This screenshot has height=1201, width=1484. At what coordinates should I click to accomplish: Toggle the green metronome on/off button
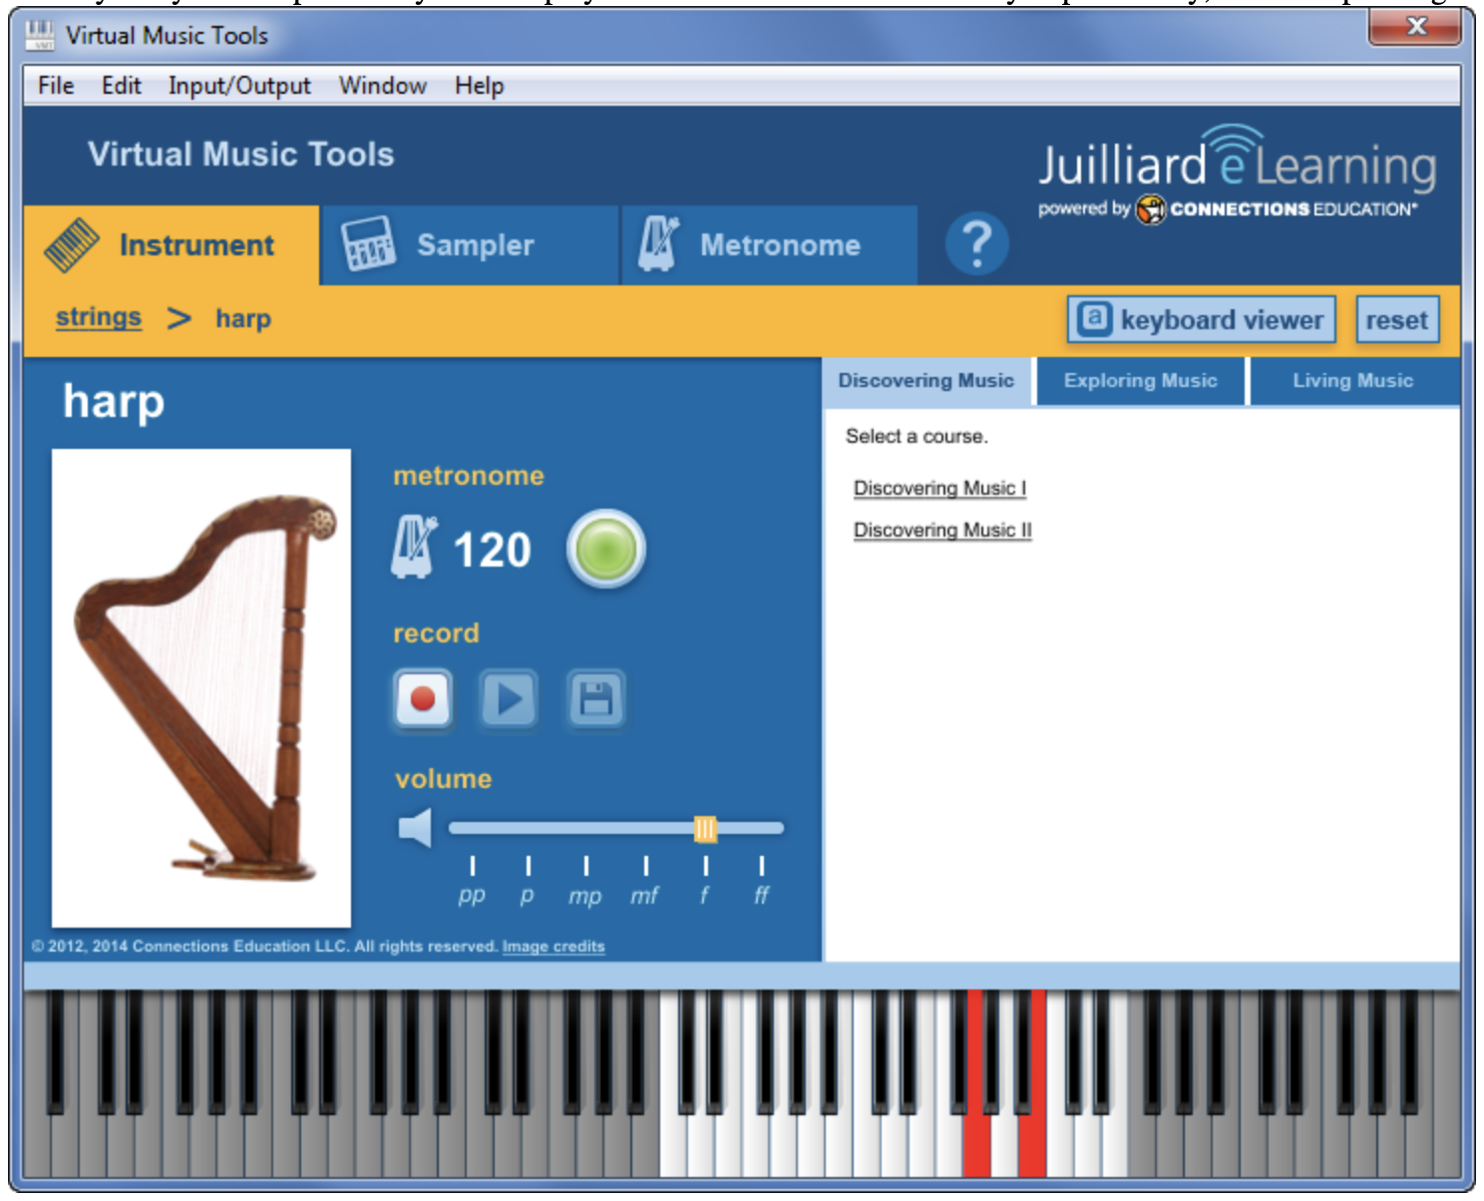pos(605,549)
